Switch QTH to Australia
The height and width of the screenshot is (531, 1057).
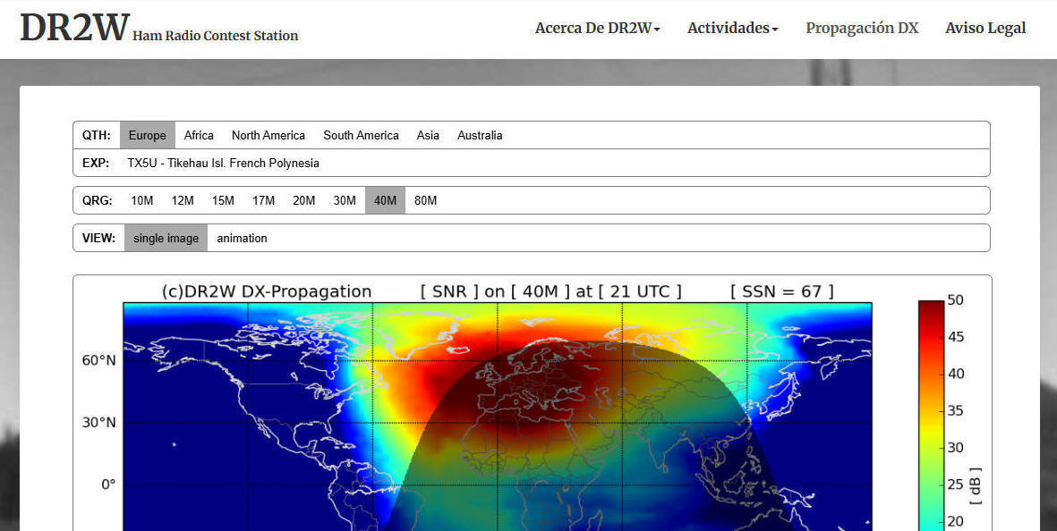pyautogui.click(x=480, y=136)
